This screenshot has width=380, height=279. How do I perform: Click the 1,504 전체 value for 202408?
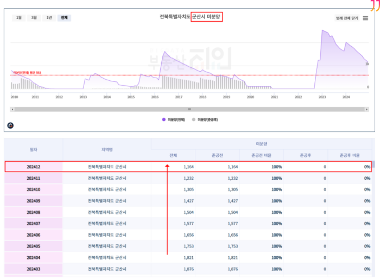[188, 212]
